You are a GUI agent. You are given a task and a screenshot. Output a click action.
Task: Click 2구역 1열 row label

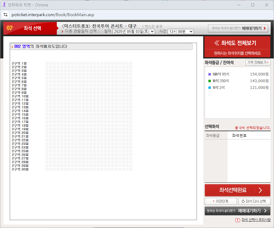[19, 63]
